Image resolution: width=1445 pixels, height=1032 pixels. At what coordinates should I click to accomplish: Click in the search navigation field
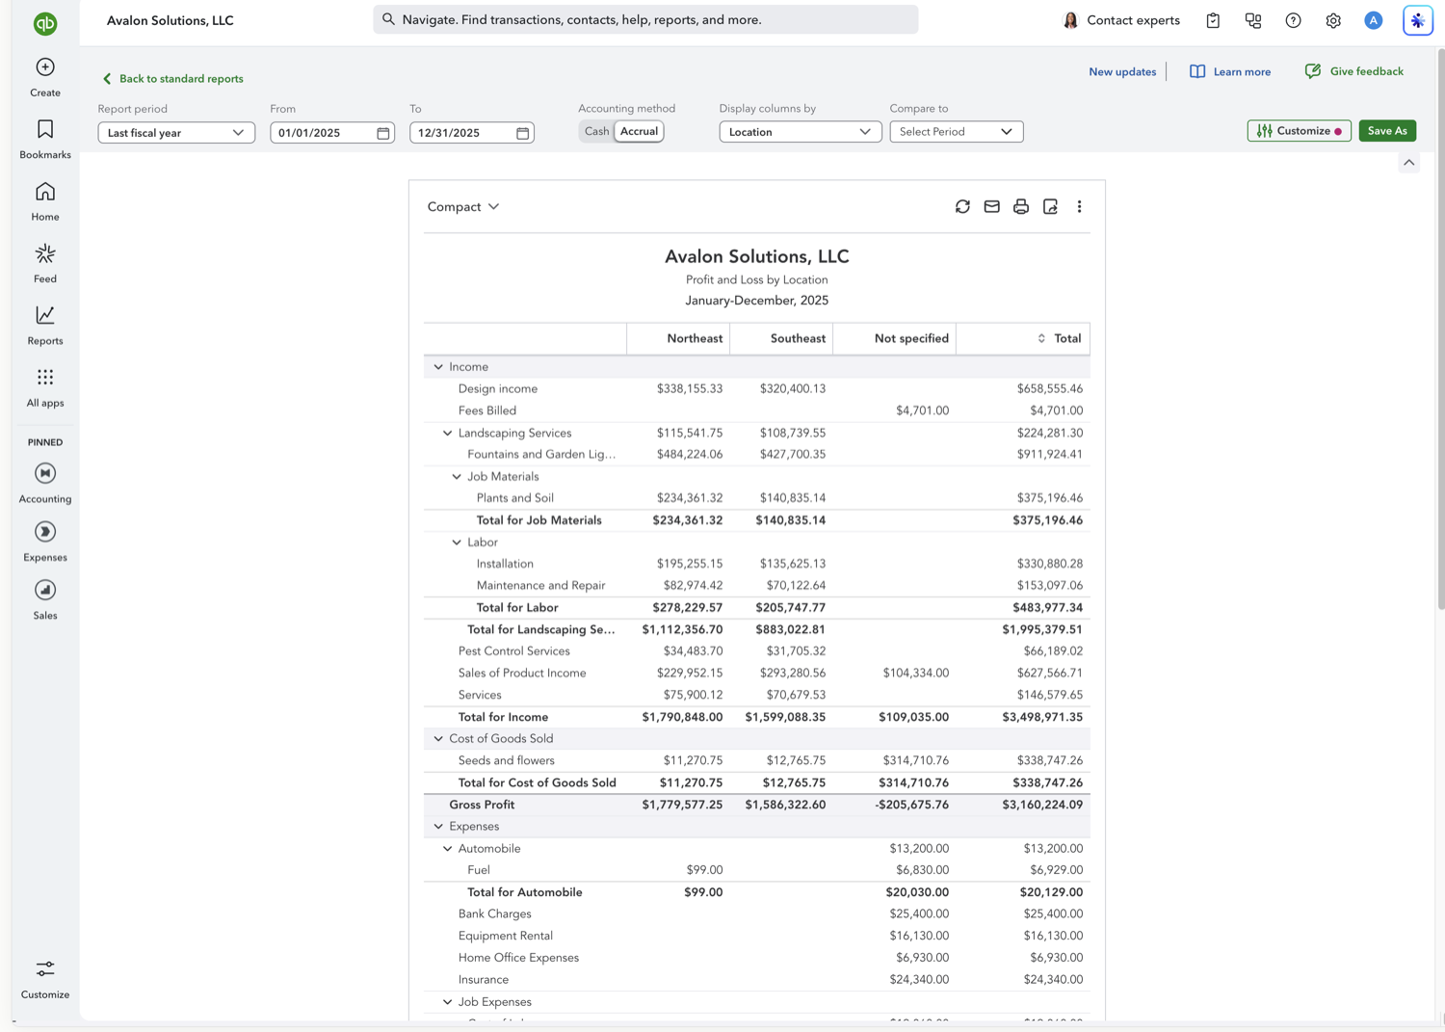coord(645,19)
